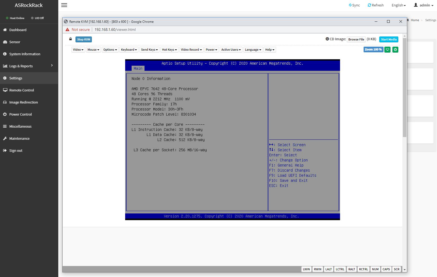Toggle the LCTRL key button
The image size is (437, 277).
pos(340,269)
